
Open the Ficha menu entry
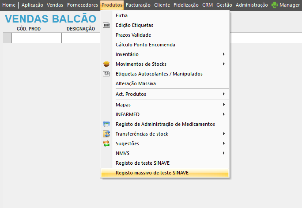(121, 15)
